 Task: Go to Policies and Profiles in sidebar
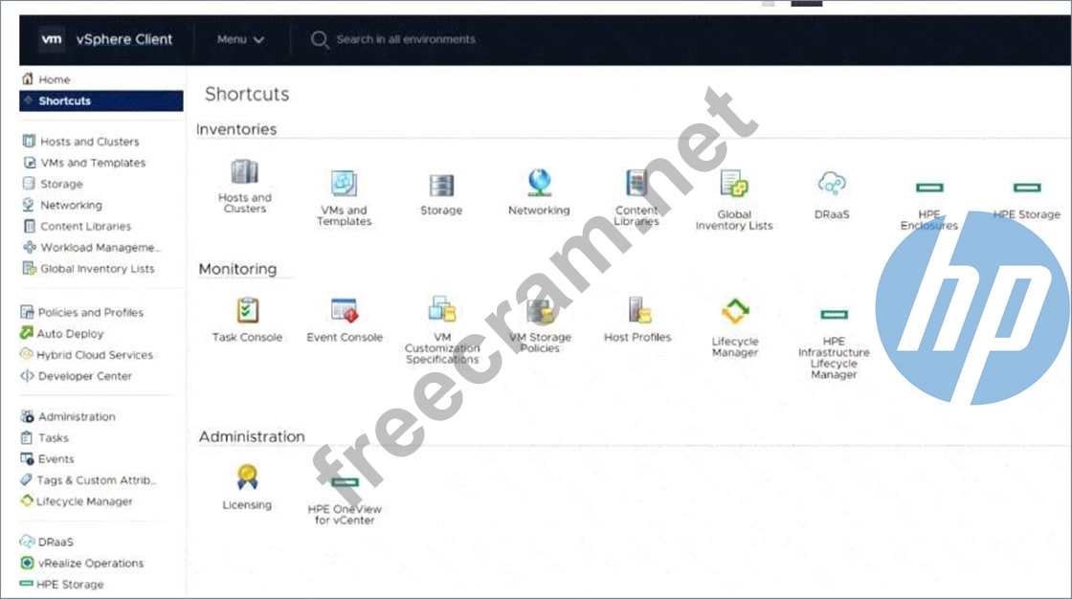click(x=90, y=312)
